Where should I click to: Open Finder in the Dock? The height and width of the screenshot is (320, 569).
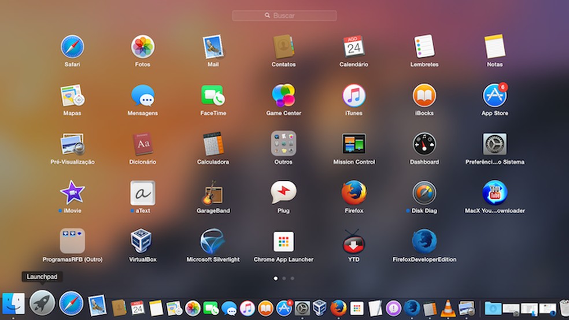coord(13,304)
